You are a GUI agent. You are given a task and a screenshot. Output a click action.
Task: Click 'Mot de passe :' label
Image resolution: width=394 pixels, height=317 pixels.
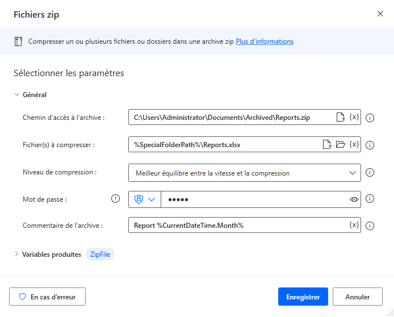(x=45, y=199)
